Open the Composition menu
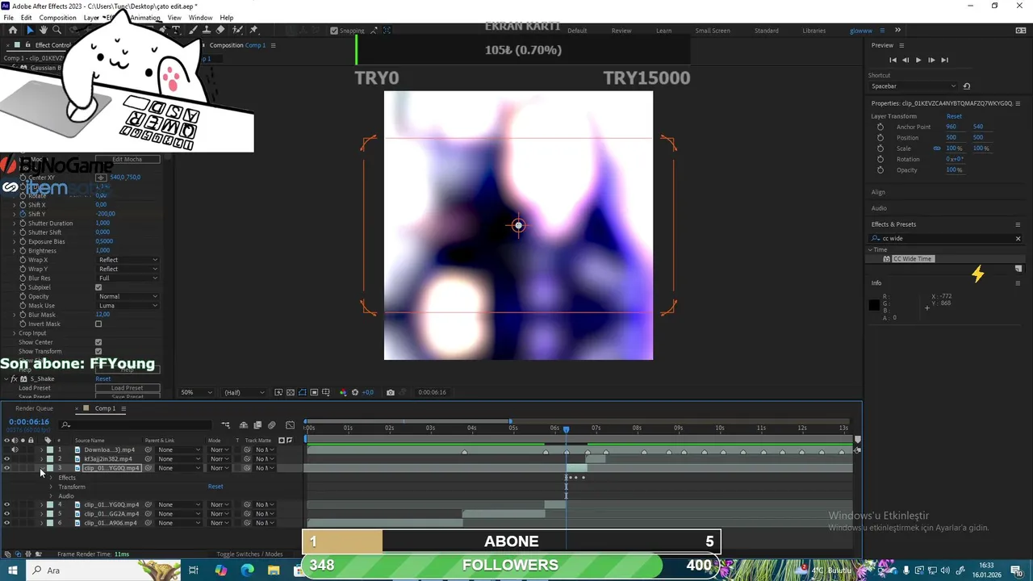This screenshot has width=1033, height=581. coord(57,18)
